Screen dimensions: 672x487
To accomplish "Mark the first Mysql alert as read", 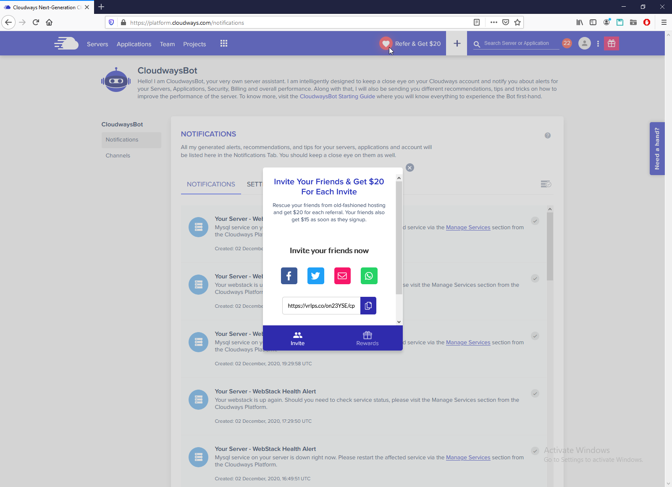I will point(535,221).
